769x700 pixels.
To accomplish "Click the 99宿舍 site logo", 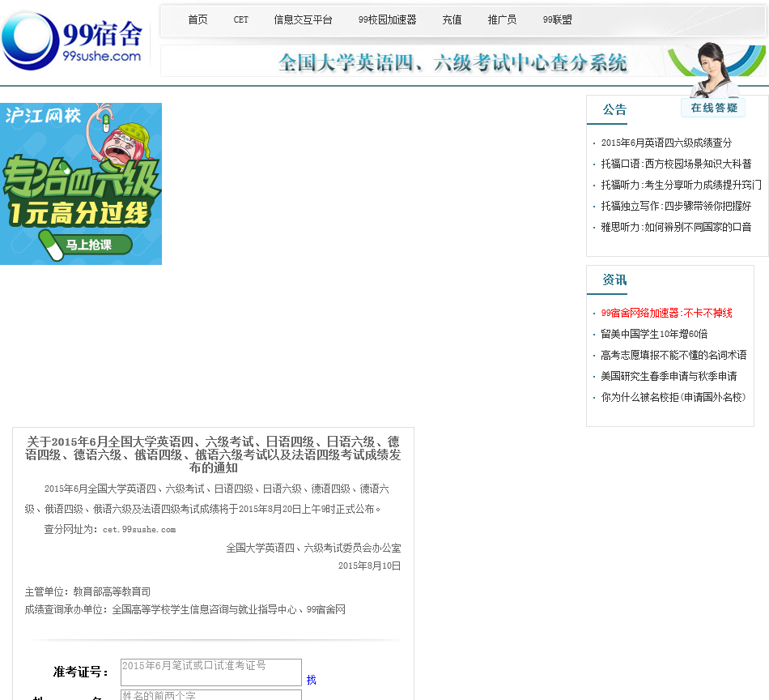I will (73, 41).
